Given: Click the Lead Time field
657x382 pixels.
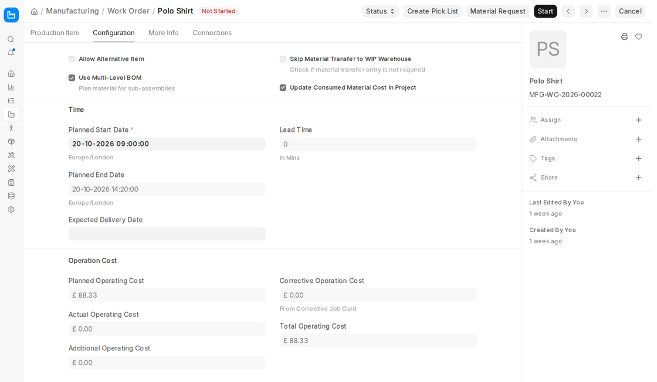Looking at the screenshot, I should tap(378, 144).
